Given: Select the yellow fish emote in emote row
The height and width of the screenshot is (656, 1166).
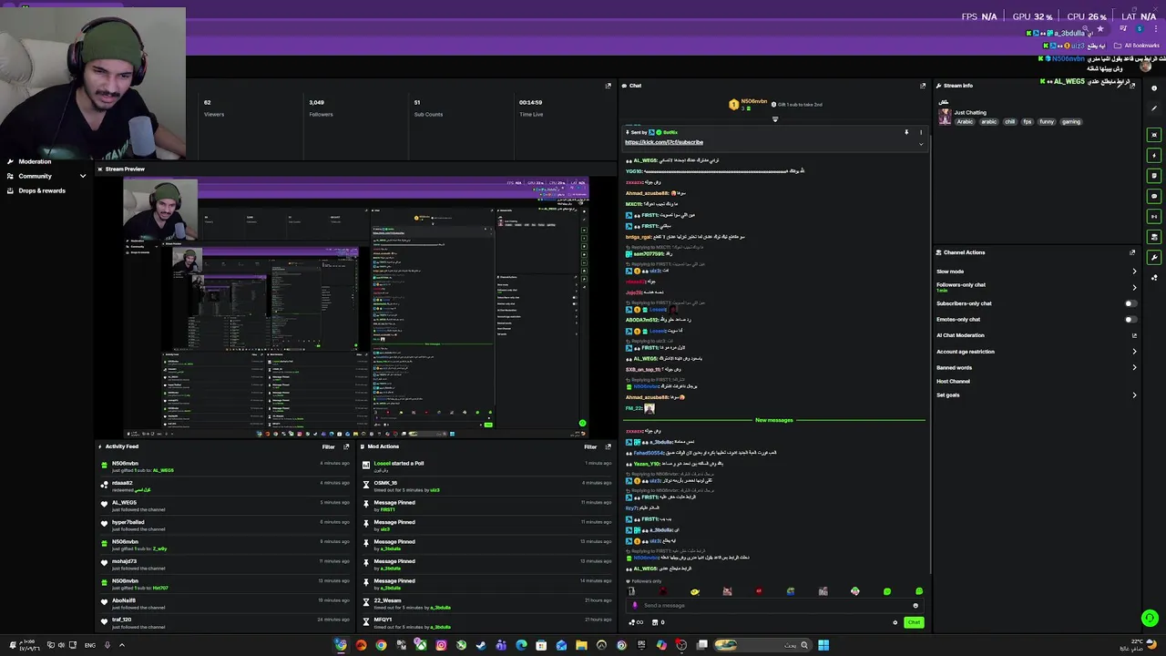Looking at the screenshot, I should (695, 591).
